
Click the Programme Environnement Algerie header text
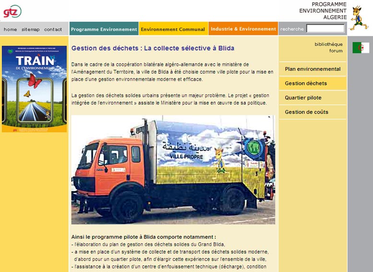(322, 11)
